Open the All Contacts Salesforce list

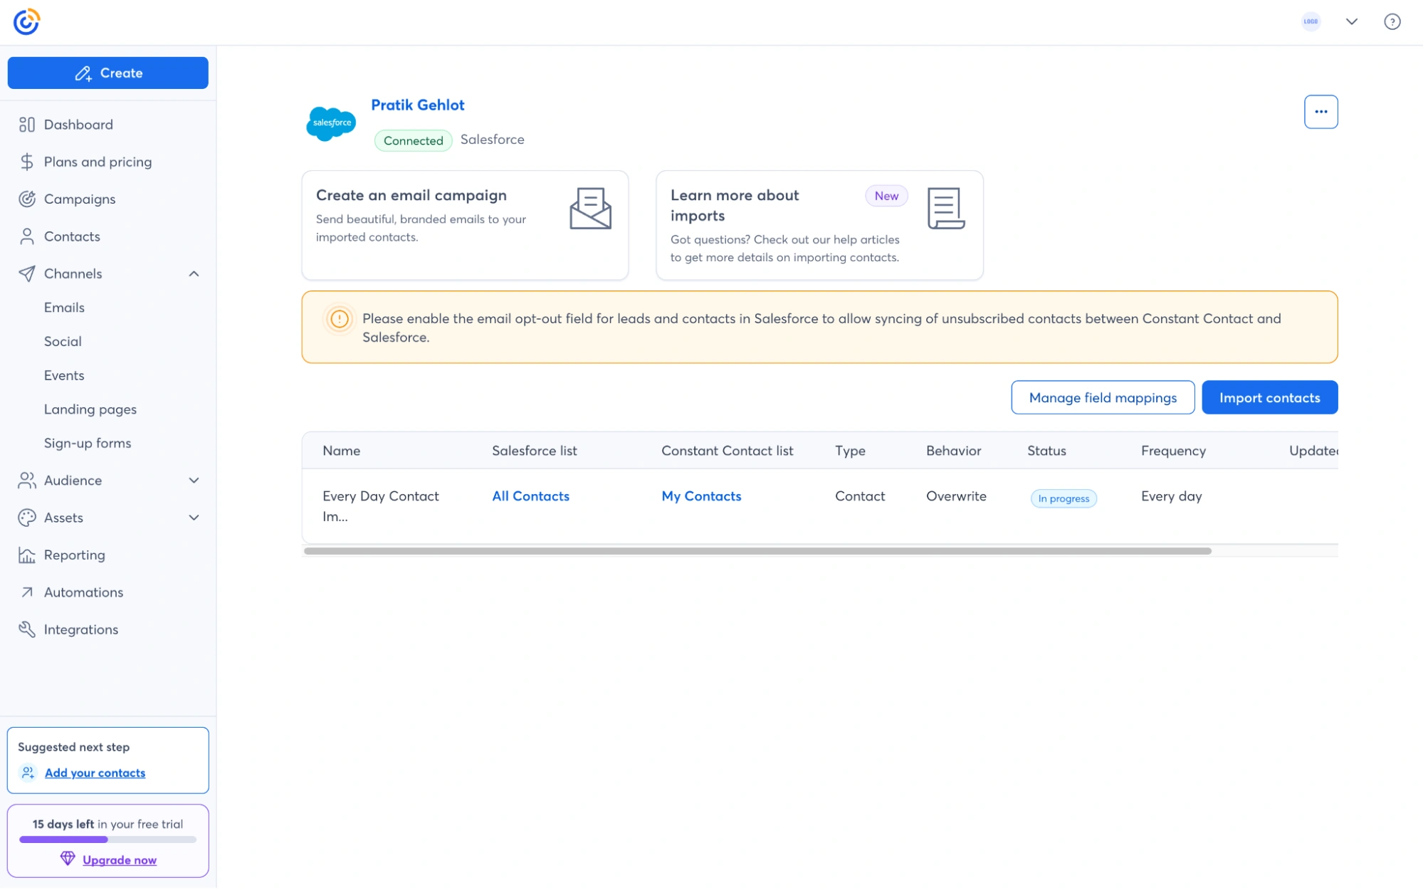point(530,496)
